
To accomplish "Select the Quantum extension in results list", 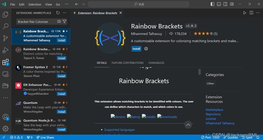I will tap(41, 107).
